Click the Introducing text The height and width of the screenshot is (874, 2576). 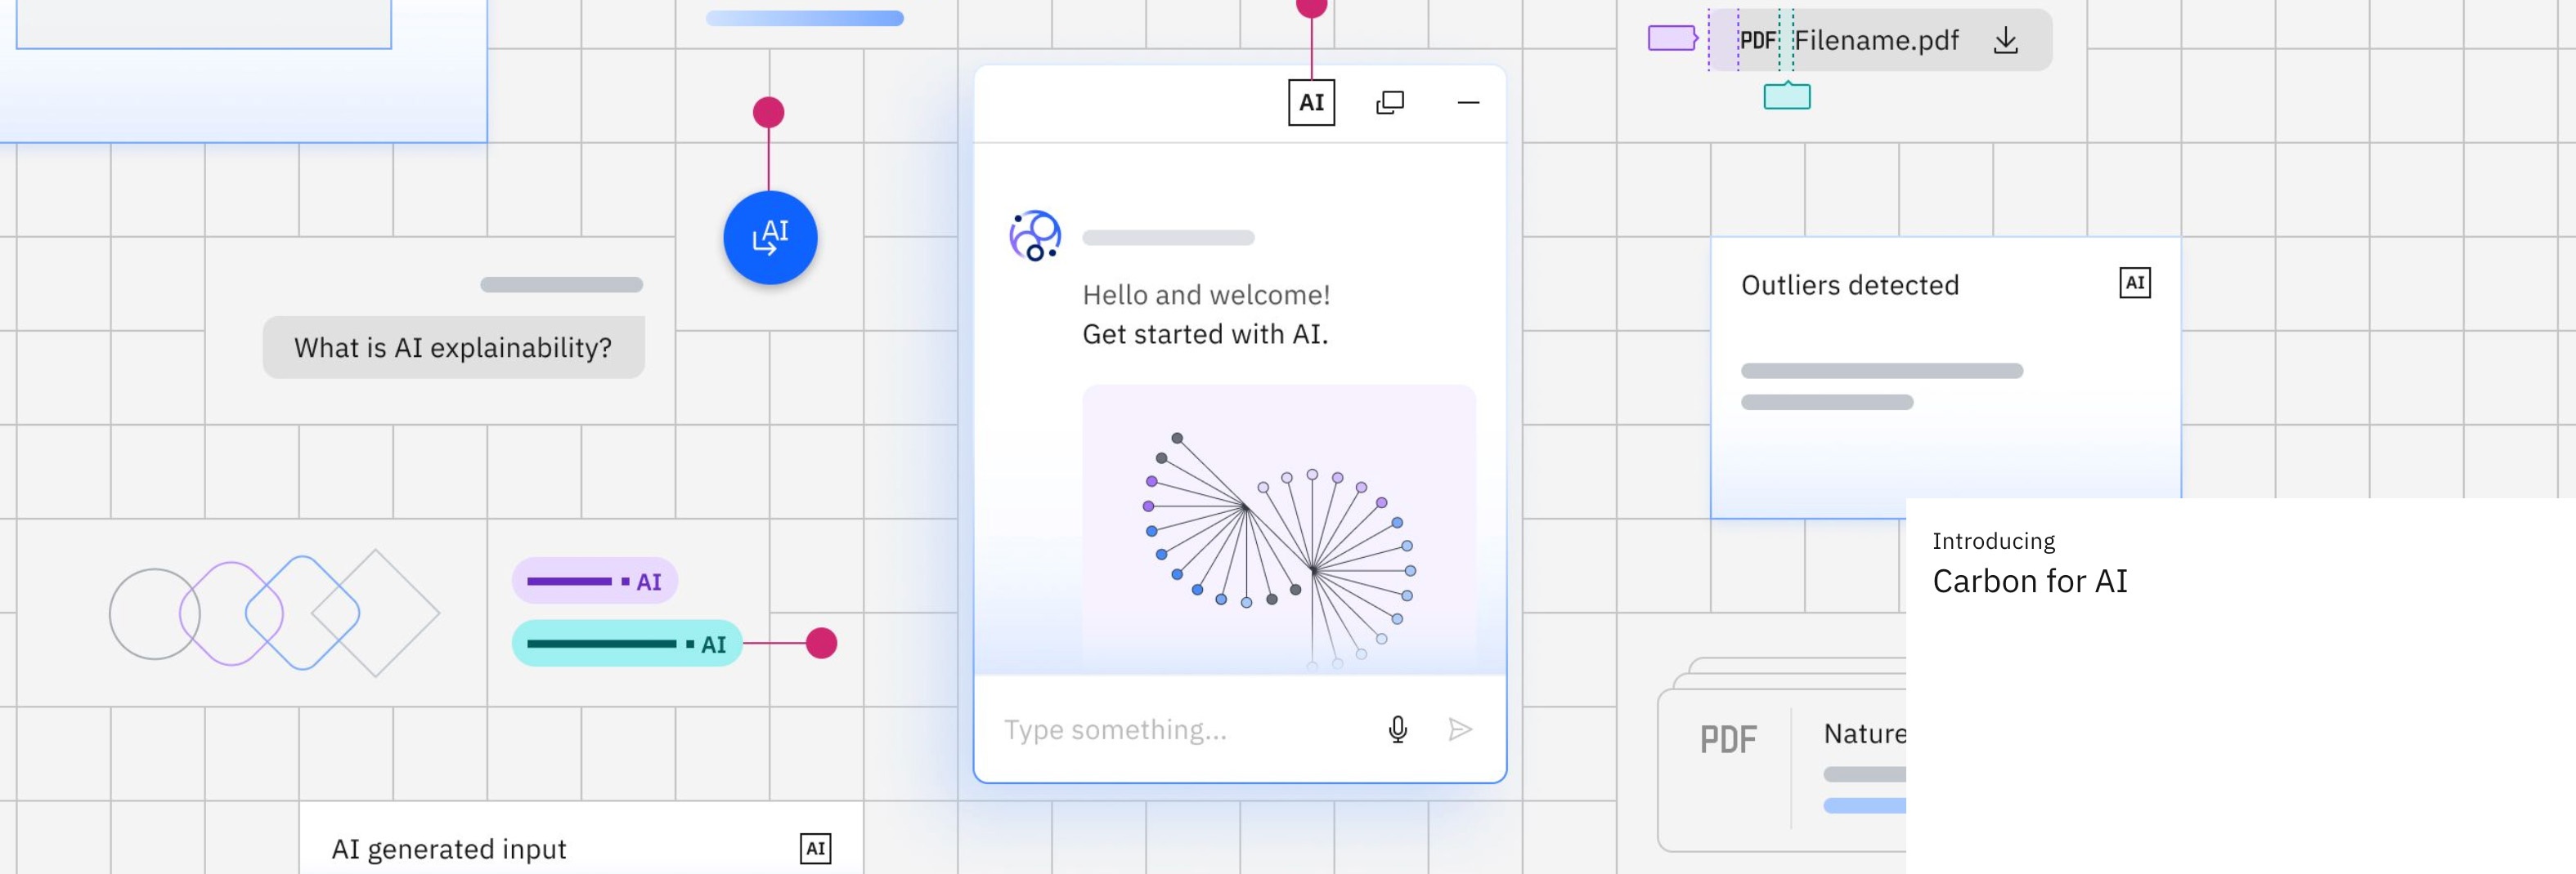(1994, 541)
